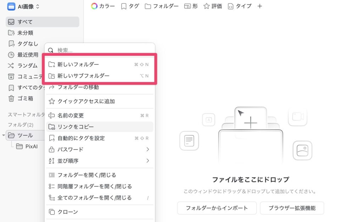
Task: Collapse the ツール folder disclosure triangle
Action: coord(4,135)
